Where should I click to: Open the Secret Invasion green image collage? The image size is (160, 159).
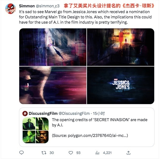(36, 130)
